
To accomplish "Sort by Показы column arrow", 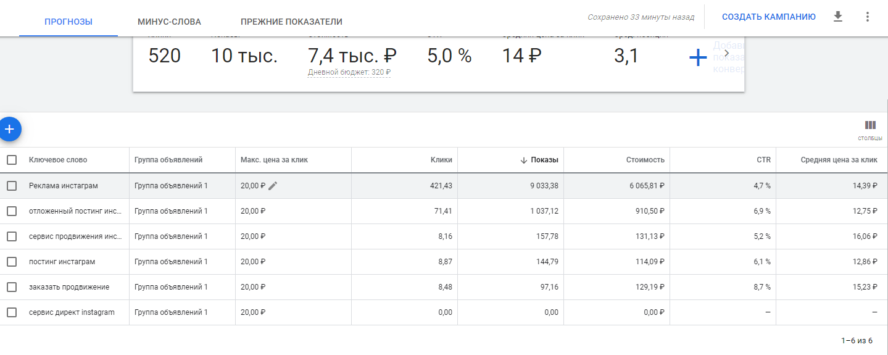I will (x=525, y=160).
